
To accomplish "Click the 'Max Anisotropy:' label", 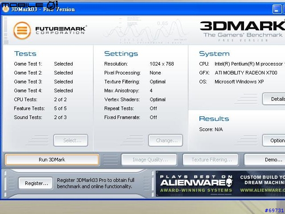I will 122,91.
